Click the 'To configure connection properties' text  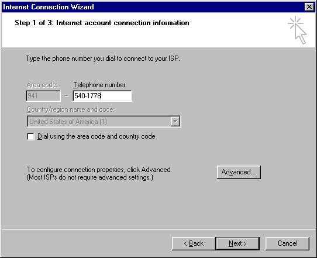tap(99, 173)
